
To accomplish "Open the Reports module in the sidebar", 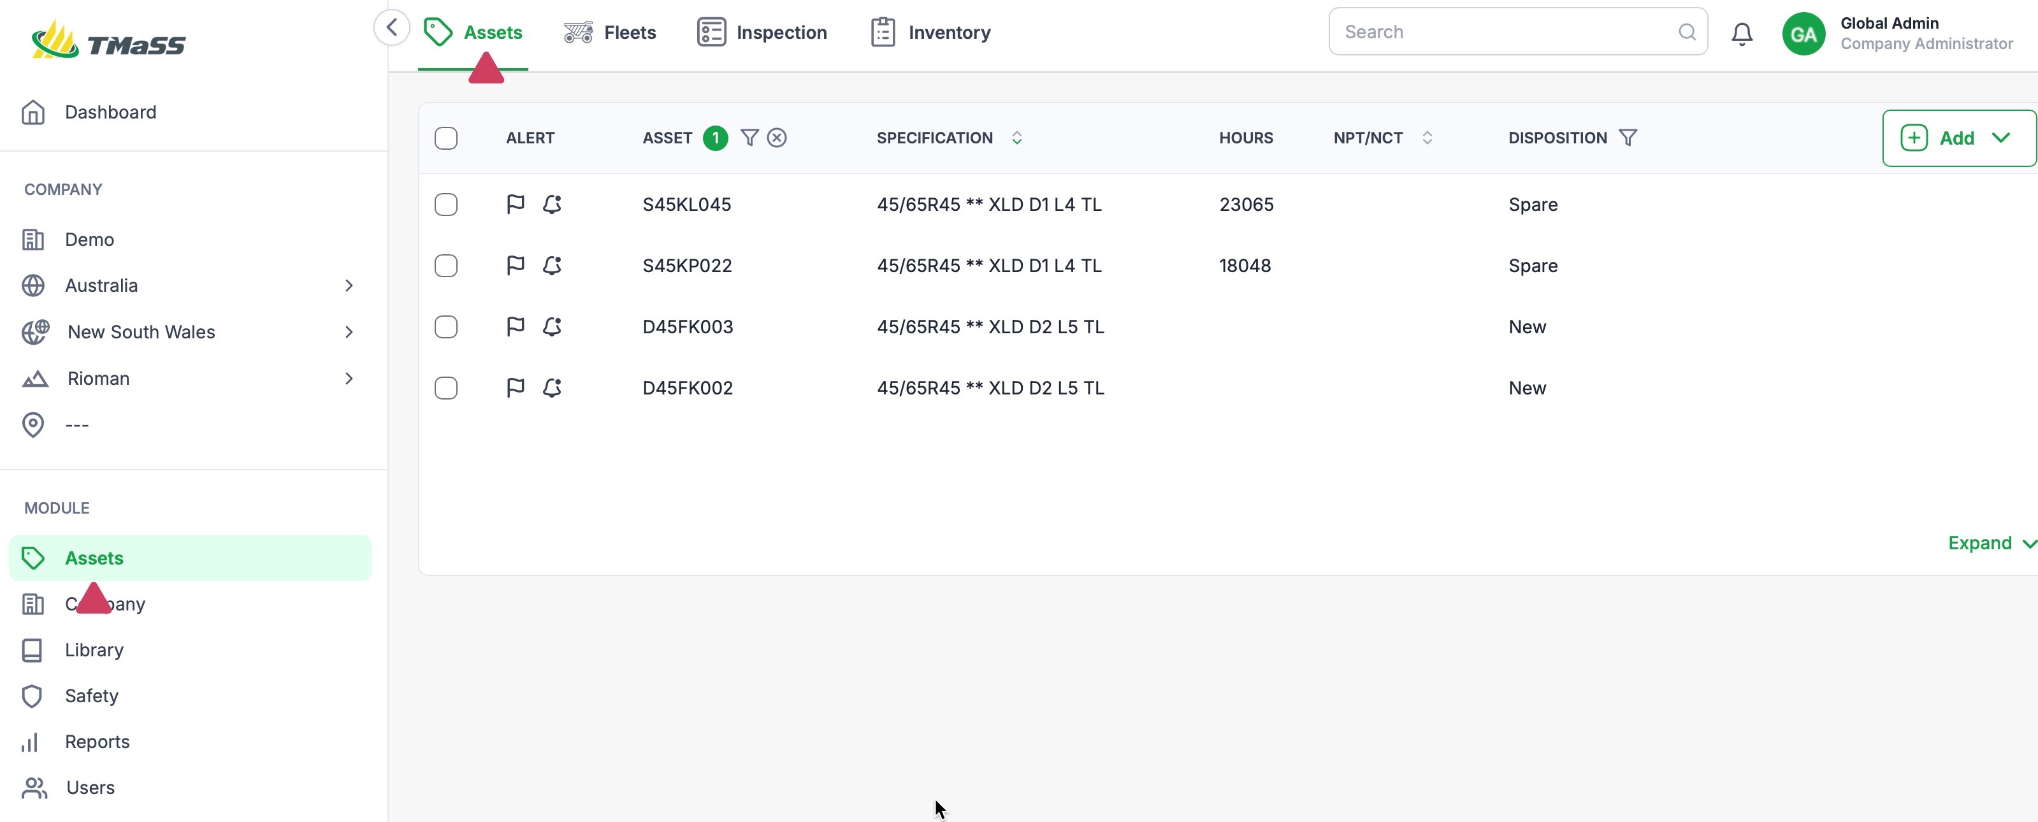I will tap(96, 741).
